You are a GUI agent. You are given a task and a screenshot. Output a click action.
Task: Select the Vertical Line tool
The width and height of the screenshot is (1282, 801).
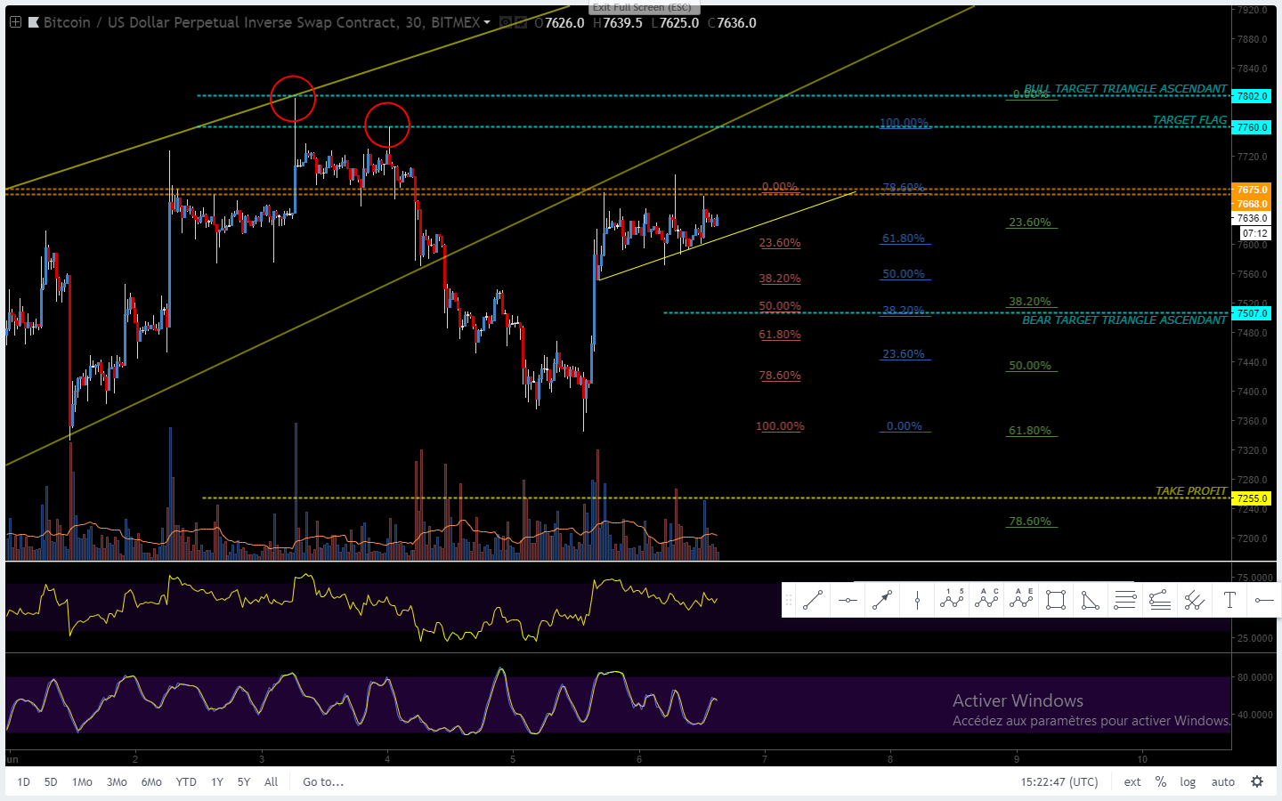coord(917,601)
